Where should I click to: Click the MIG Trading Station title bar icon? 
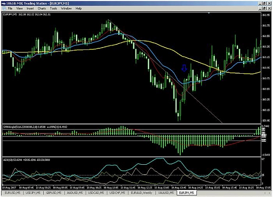(x=3, y=3)
